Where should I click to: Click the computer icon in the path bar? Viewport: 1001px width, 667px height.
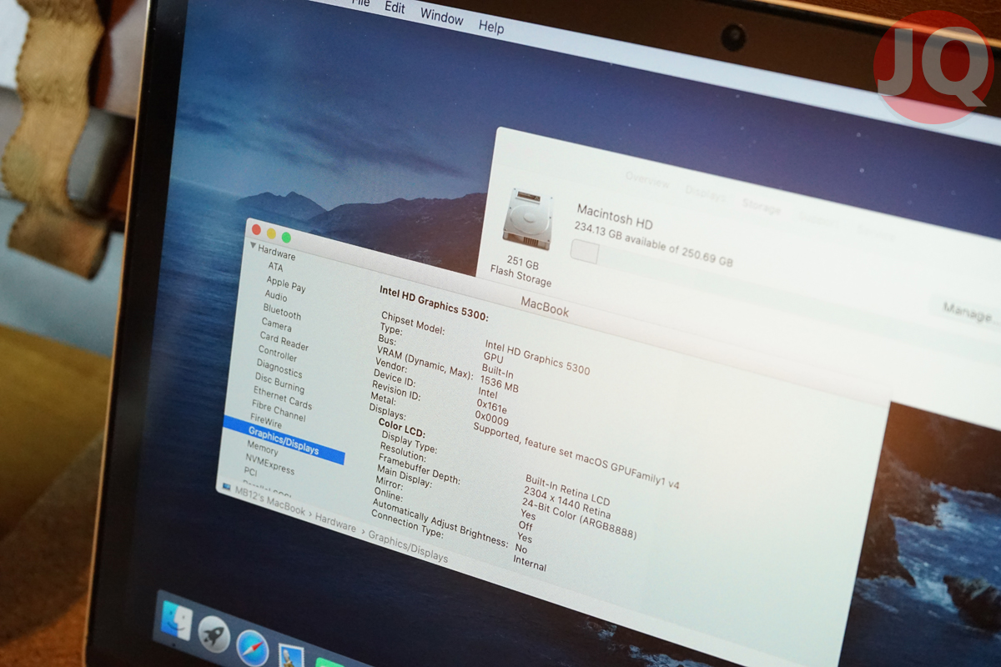click(x=226, y=486)
